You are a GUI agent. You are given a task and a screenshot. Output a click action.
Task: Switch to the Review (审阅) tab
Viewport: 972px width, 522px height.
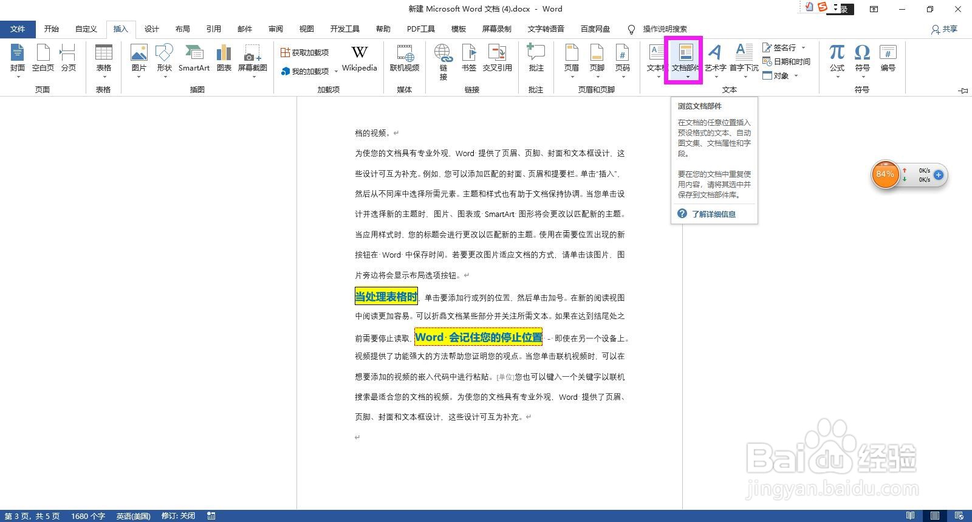[x=276, y=29]
